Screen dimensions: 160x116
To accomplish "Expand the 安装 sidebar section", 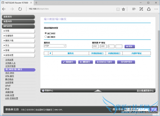I will 18,31.
